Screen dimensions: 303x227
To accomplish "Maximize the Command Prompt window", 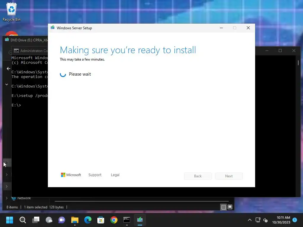I will tap(280, 51).
